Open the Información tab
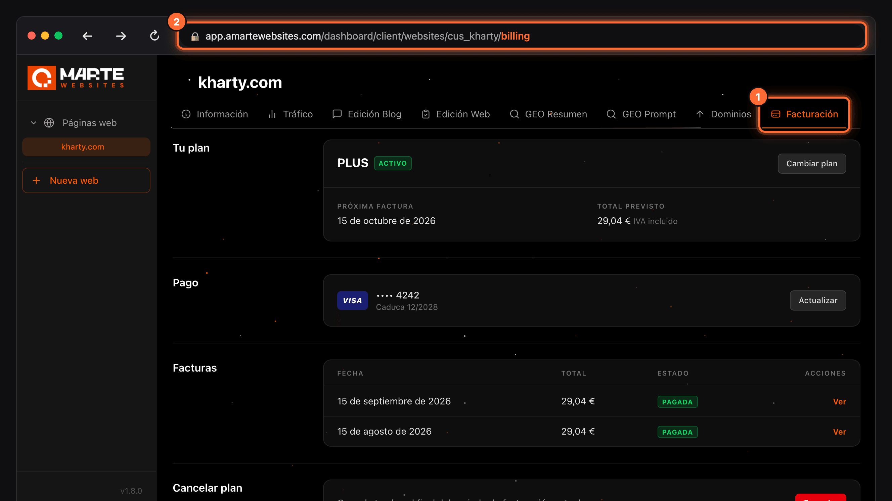Image resolution: width=892 pixels, height=501 pixels. coord(215,114)
